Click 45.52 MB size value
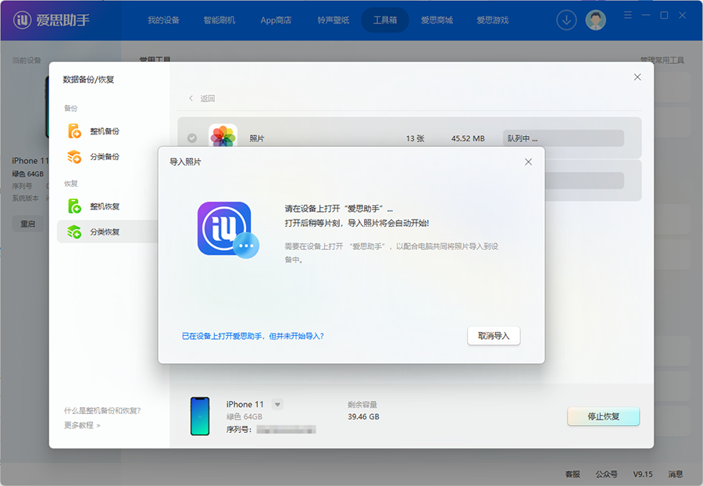This screenshot has height=486, width=703. tap(468, 138)
